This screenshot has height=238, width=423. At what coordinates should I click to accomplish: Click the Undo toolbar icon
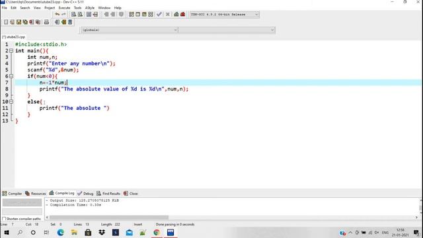click(58, 15)
